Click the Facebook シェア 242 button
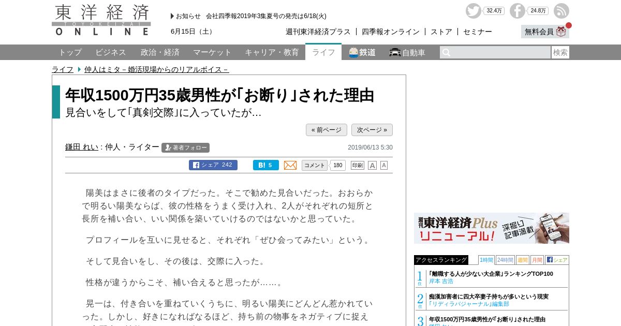 coord(213,165)
